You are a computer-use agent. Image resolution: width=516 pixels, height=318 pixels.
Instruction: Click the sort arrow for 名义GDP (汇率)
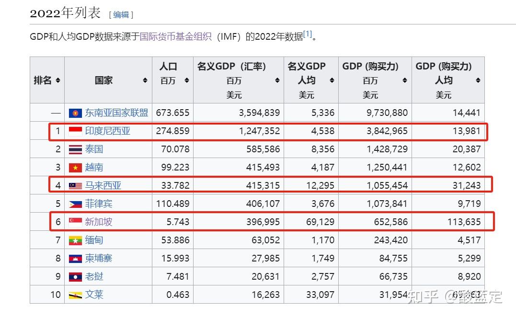(277, 81)
